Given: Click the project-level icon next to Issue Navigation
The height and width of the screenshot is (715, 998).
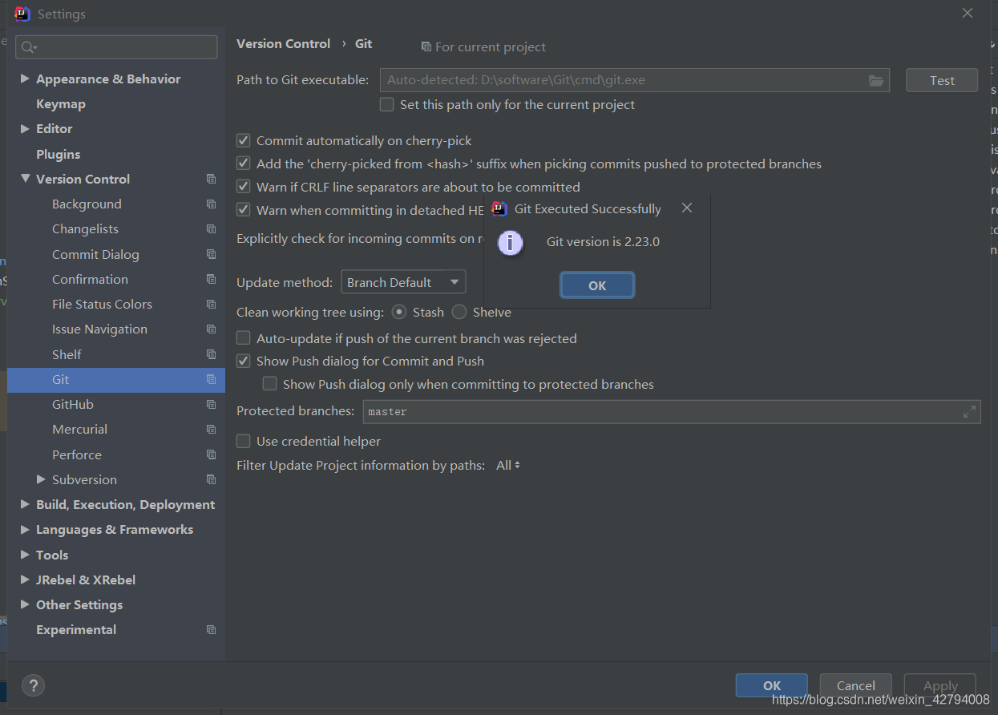Looking at the screenshot, I should click(x=211, y=329).
